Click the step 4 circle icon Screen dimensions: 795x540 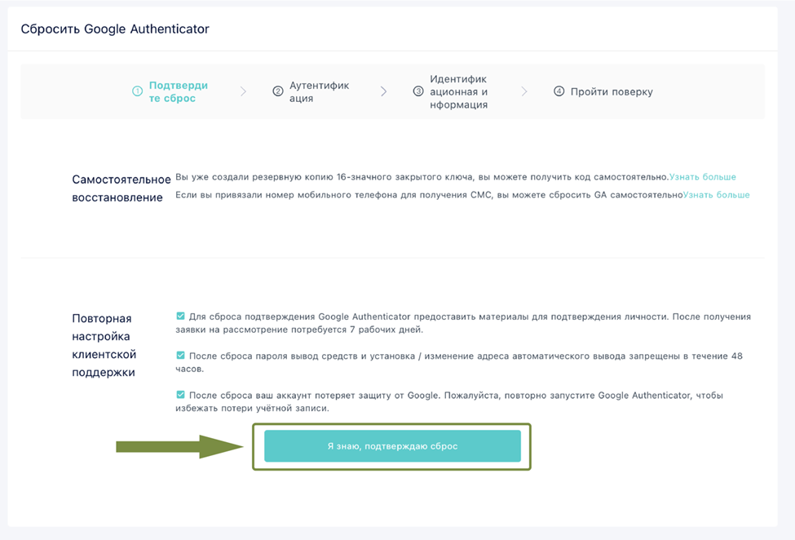click(559, 91)
